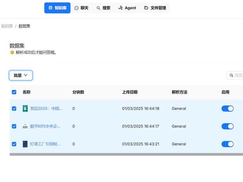The height and width of the screenshot is (182, 243).
Task: Click the 灯塔工厂引领制 document thumbnail icon
Action: [25, 144]
